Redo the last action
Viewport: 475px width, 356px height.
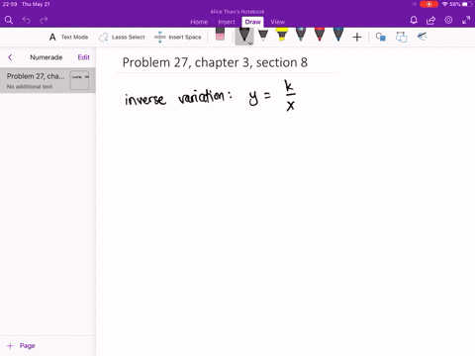tap(44, 20)
